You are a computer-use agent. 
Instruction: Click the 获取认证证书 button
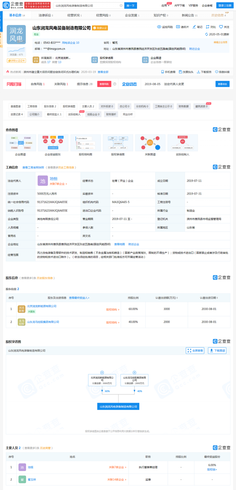(16, 61)
